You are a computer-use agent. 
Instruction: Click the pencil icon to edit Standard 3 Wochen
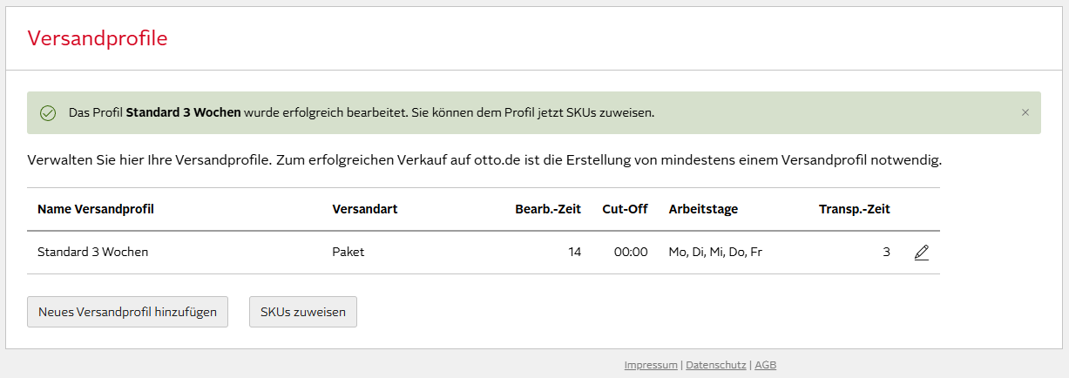pos(921,253)
